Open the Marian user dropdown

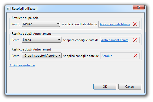[41, 24]
